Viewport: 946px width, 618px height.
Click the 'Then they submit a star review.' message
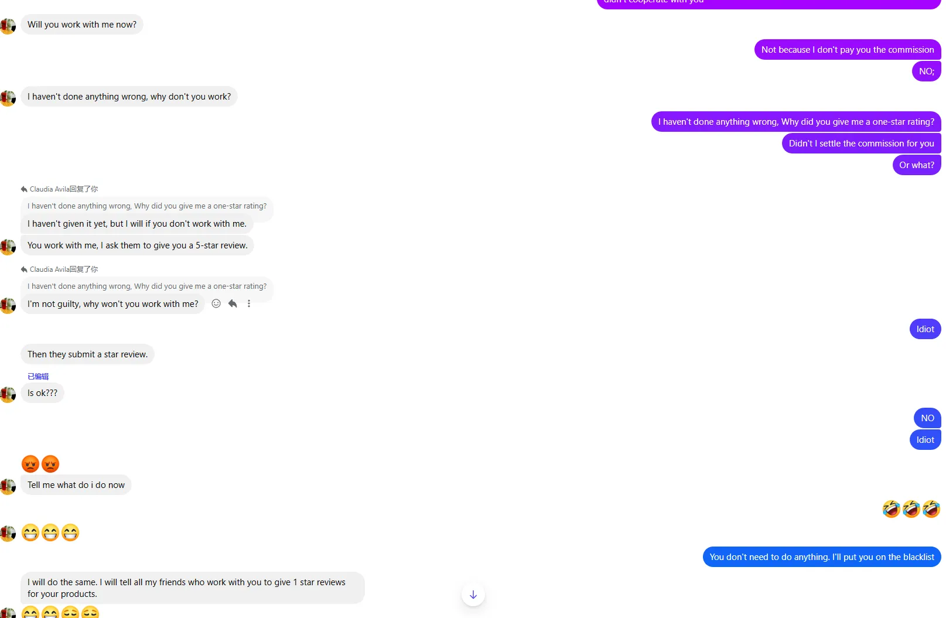coord(87,354)
